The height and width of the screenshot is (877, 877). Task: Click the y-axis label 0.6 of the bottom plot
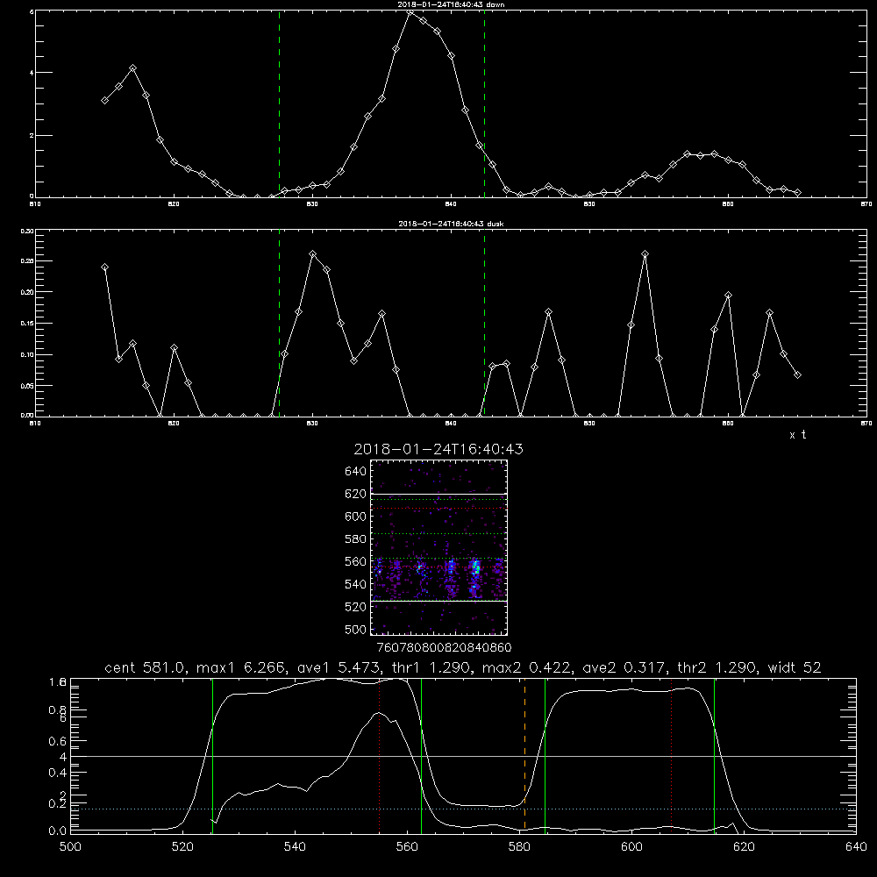58,741
